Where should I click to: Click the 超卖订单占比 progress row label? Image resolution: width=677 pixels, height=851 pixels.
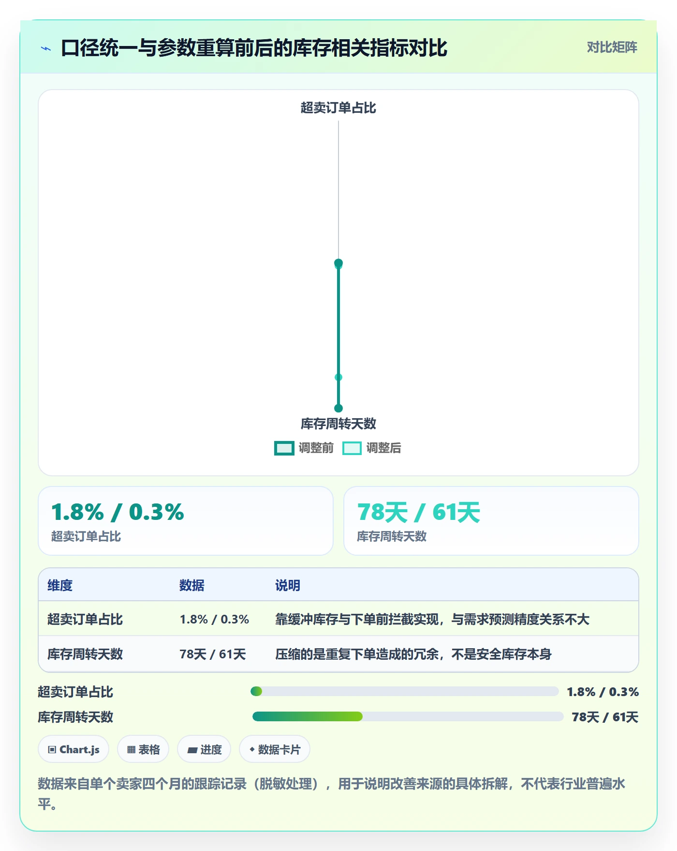75,692
